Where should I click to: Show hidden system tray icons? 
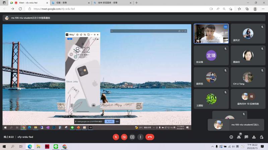(x=212, y=146)
